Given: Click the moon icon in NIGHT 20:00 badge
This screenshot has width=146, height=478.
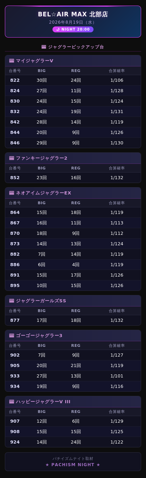Looking at the screenshot, I should pyautogui.click(x=58, y=30).
